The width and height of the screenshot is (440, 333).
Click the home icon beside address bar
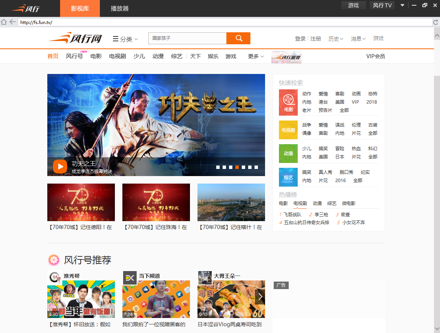coord(4,22)
